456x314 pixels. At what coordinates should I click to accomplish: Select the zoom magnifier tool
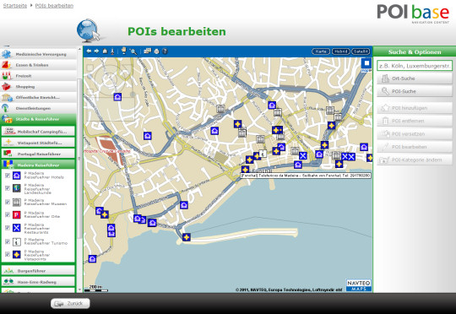click(133, 51)
